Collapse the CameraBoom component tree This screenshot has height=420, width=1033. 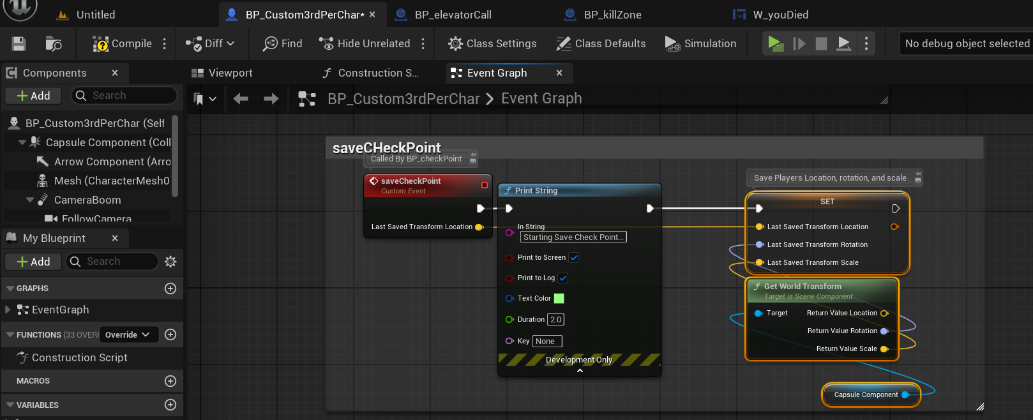click(30, 200)
